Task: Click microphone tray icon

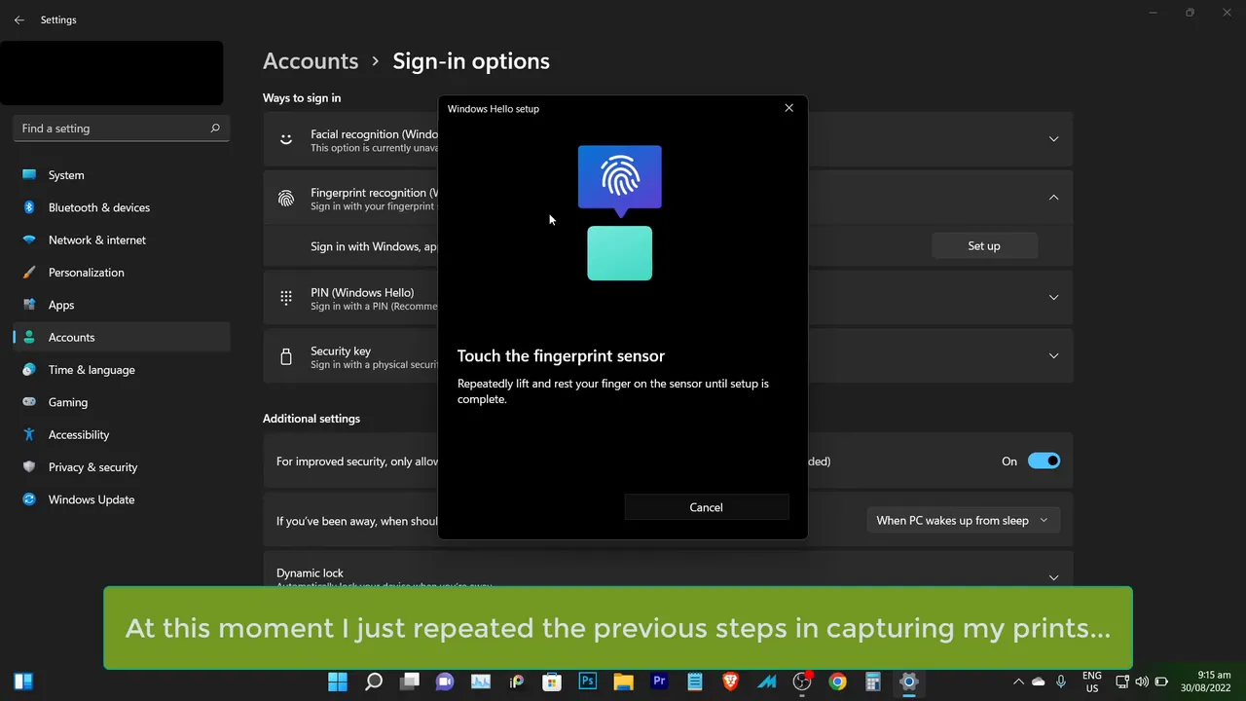Action: click(1061, 682)
